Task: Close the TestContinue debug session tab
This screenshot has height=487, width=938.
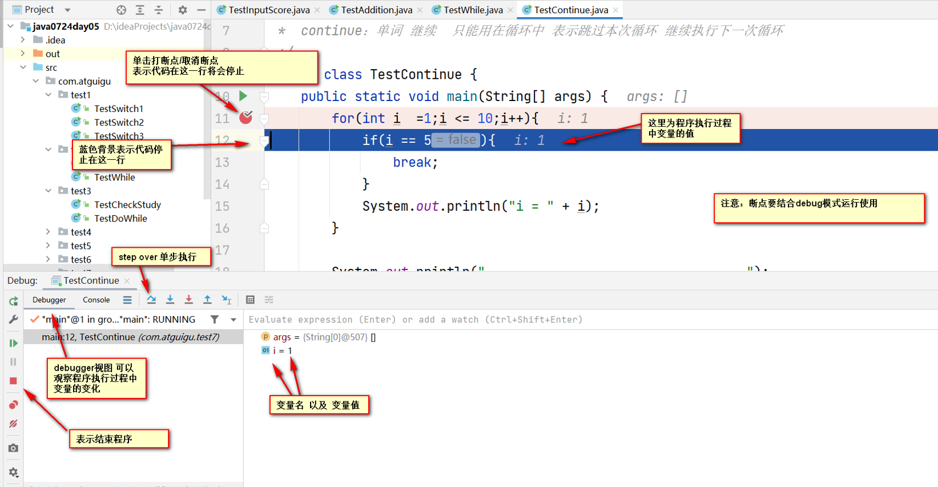Action: tap(127, 281)
